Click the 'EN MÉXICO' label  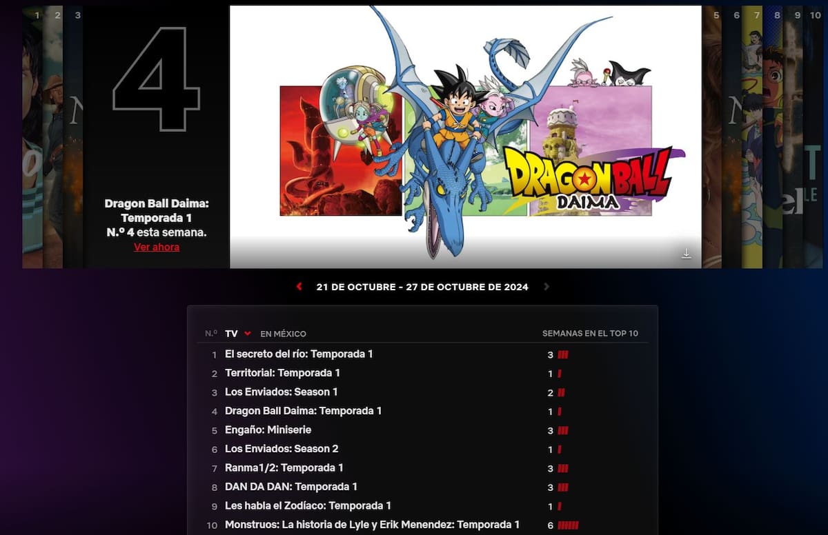pos(283,334)
